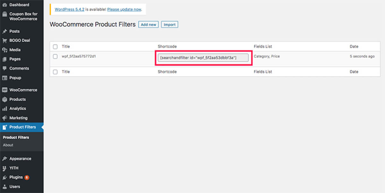385x193 pixels.
Task: Click the Popup window icon
Action: (x=4, y=78)
